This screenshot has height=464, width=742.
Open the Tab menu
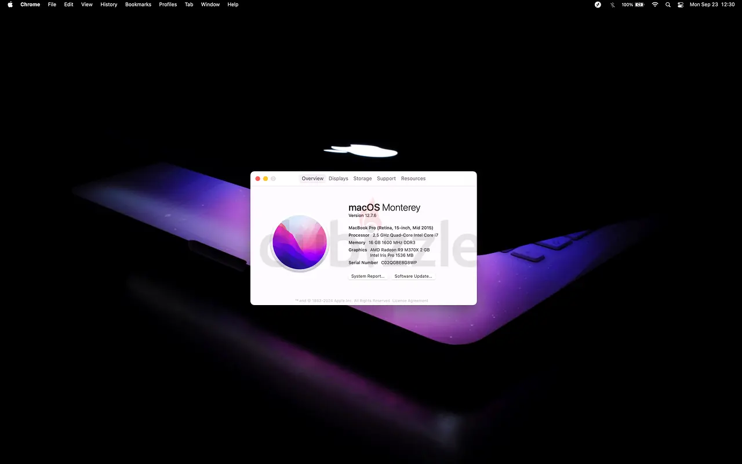pyautogui.click(x=189, y=5)
